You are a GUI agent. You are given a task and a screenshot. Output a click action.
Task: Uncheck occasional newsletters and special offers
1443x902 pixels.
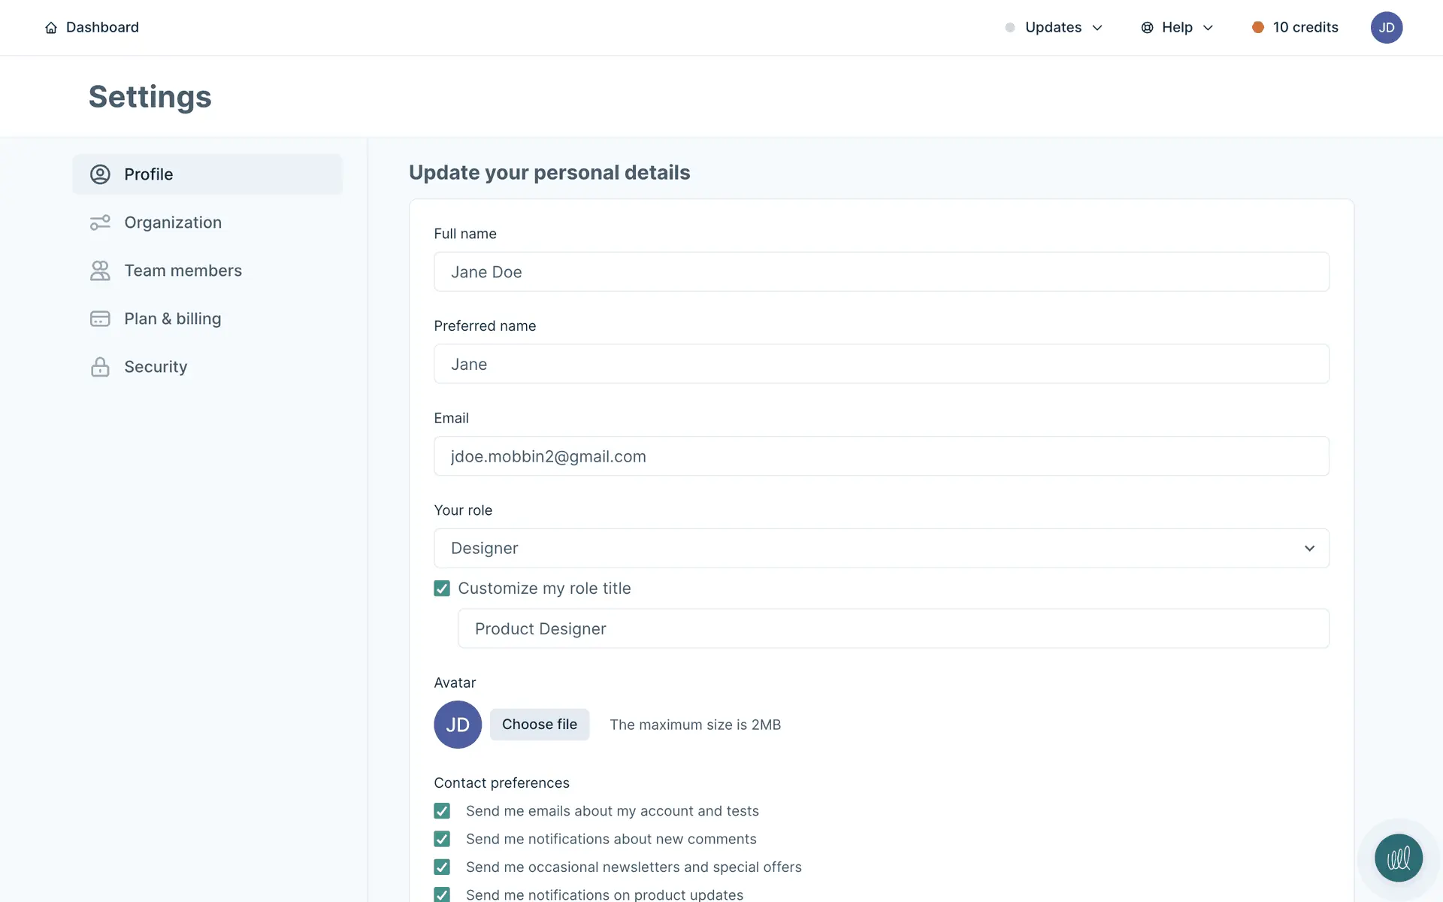click(x=442, y=867)
